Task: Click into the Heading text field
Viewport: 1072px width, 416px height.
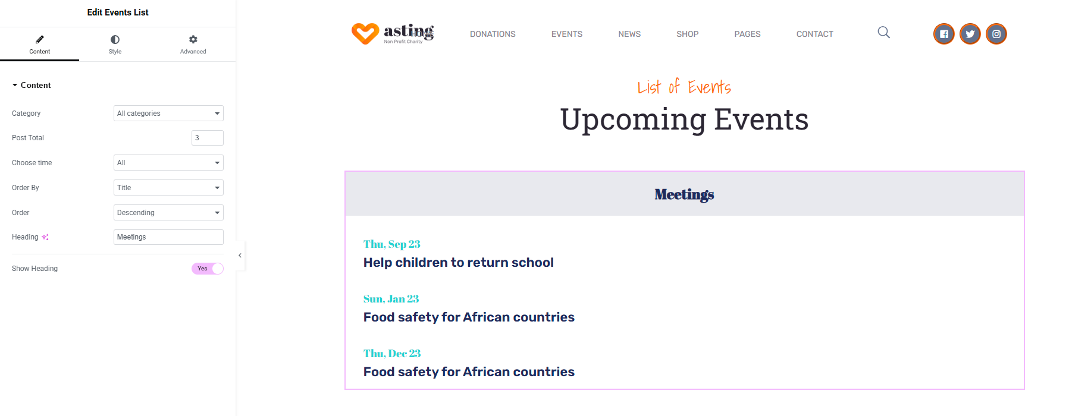Action: tap(168, 237)
